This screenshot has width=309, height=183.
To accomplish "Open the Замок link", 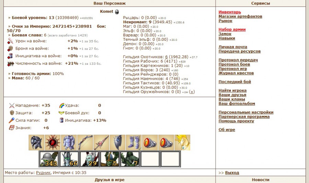I will point(225,34).
